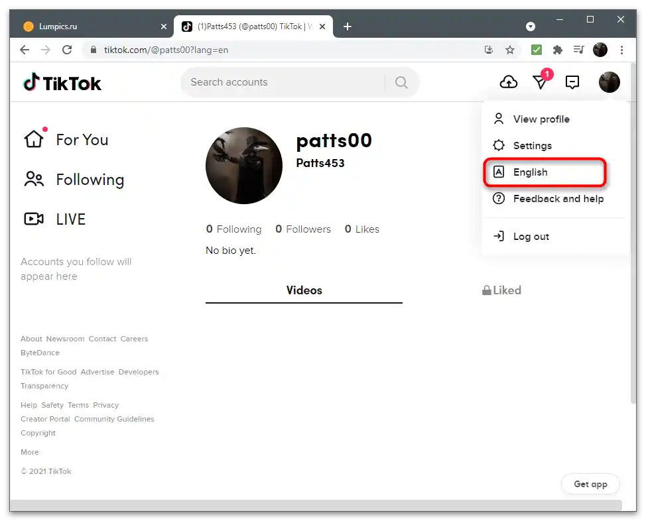The image size is (646, 521).
Task: Click the upload video cloud icon
Action: 509,82
